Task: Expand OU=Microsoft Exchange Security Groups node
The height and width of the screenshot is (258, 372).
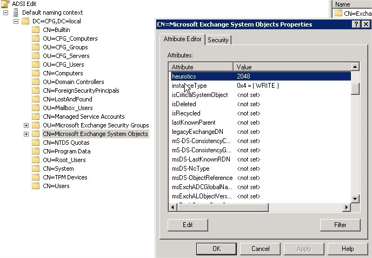Action: pos(26,125)
